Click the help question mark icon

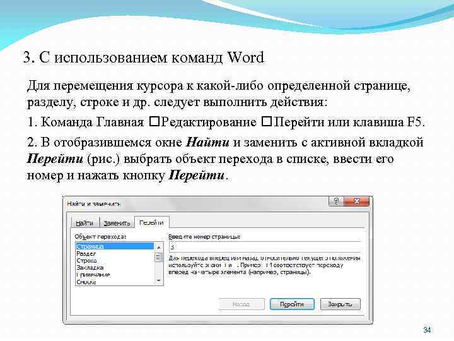(x=336, y=201)
